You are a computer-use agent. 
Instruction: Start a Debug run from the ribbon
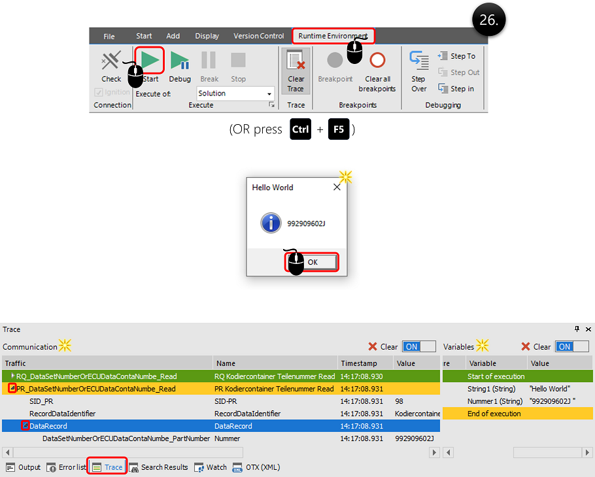coord(180,62)
